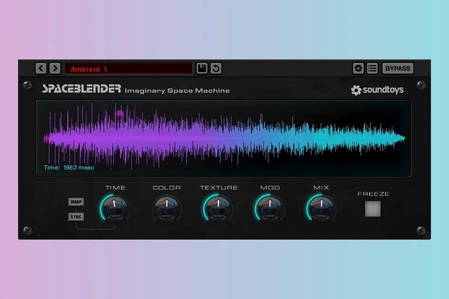Image resolution: width=449 pixels, height=299 pixels.
Task: Click the TIME knob
Action: pos(115,208)
